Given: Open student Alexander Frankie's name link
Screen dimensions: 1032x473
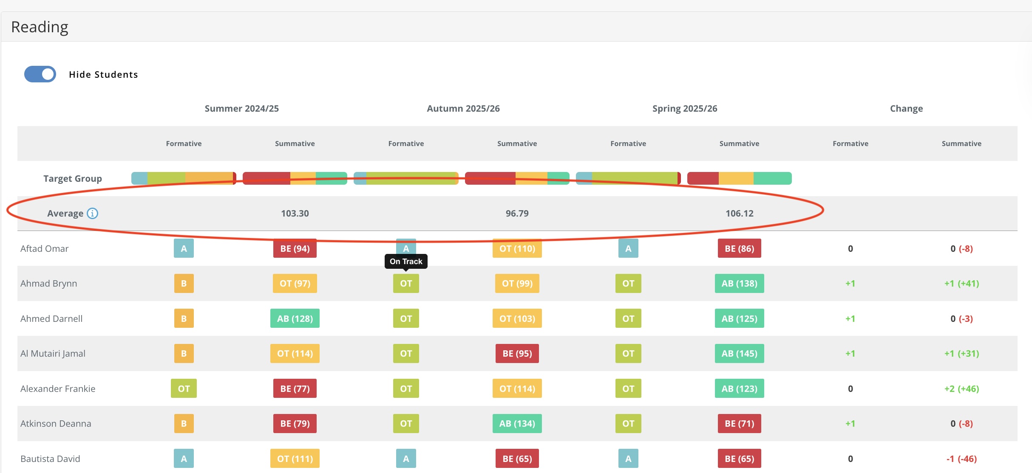Looking at the screenshot, I should point(58,389).
